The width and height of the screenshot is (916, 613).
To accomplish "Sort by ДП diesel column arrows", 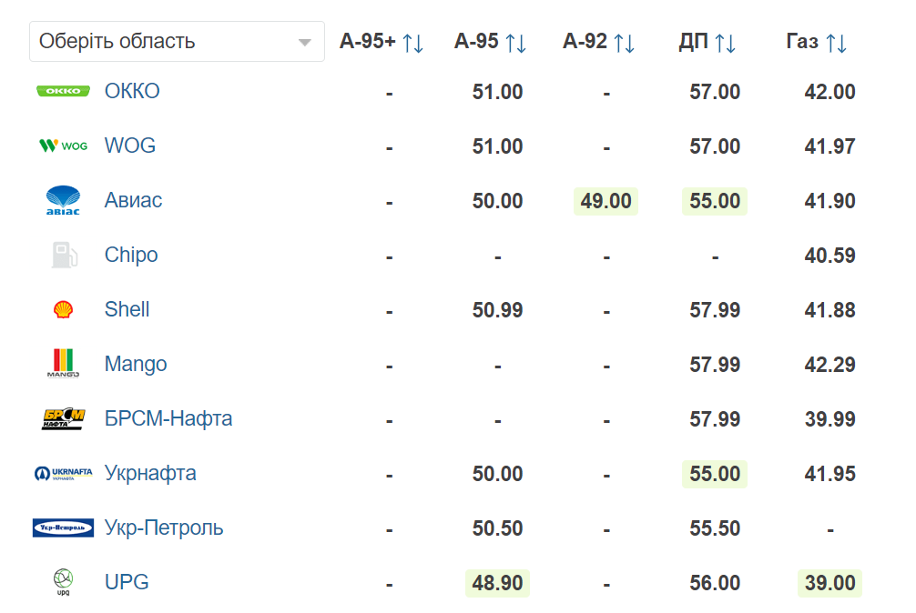I will click(x=725, y=43).
